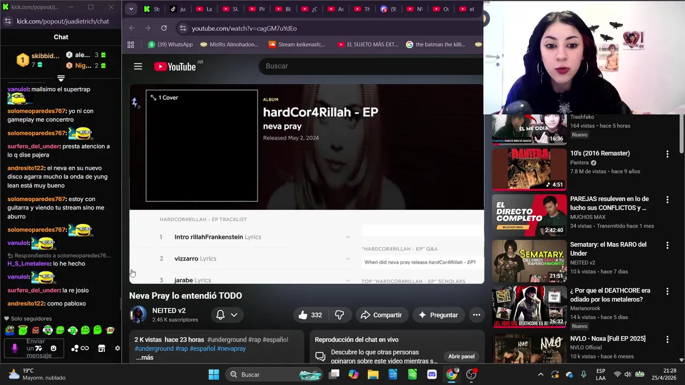Open OBS Studio from the taskbar
The width and height of the screenshot is (685, 385).
click(471, 374)
